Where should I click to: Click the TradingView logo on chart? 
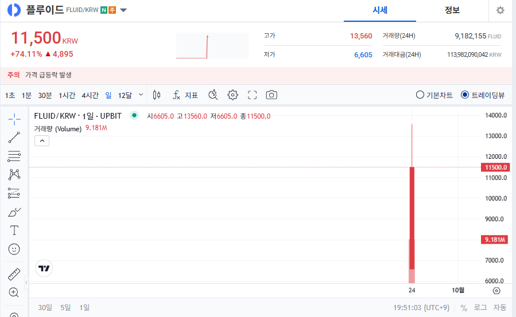coord(44,268)
